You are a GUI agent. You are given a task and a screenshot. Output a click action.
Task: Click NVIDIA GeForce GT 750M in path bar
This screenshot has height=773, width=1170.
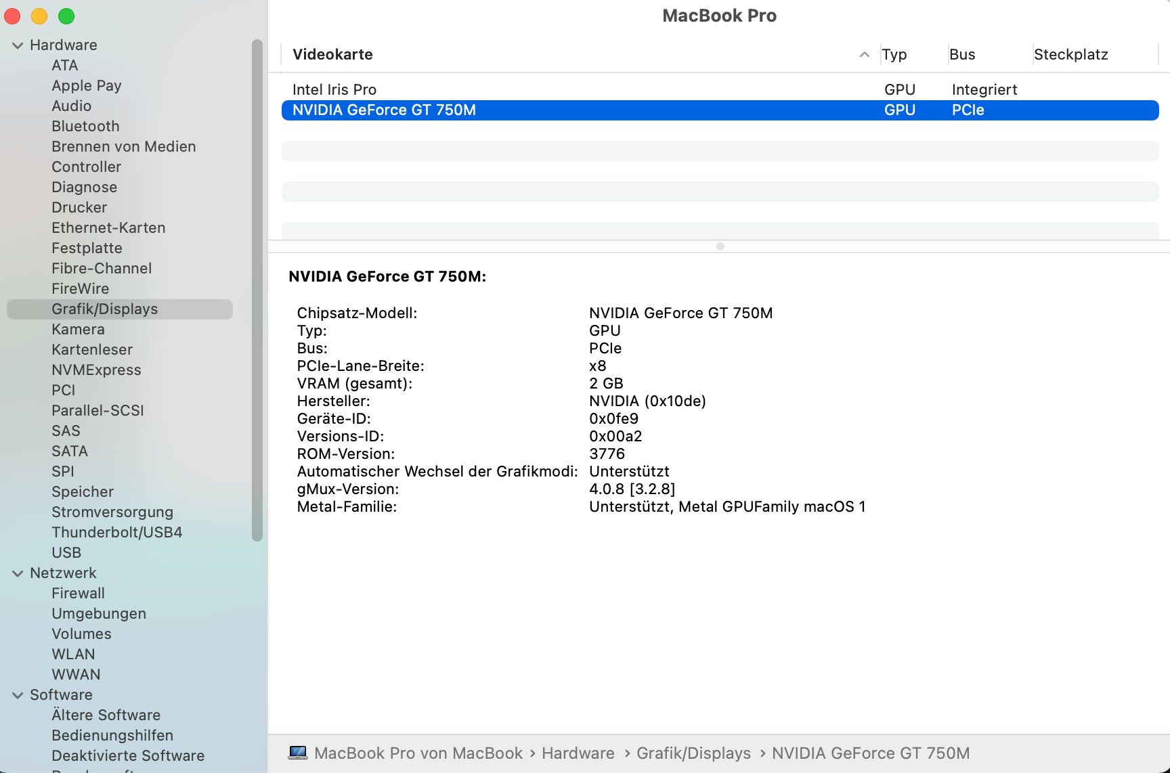click(x=871, y=753)
